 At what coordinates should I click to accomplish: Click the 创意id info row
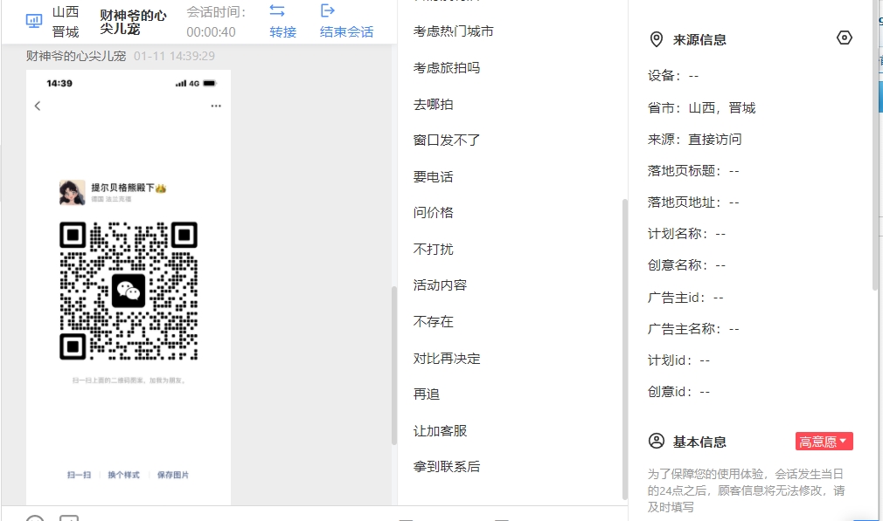click(678, 392)
